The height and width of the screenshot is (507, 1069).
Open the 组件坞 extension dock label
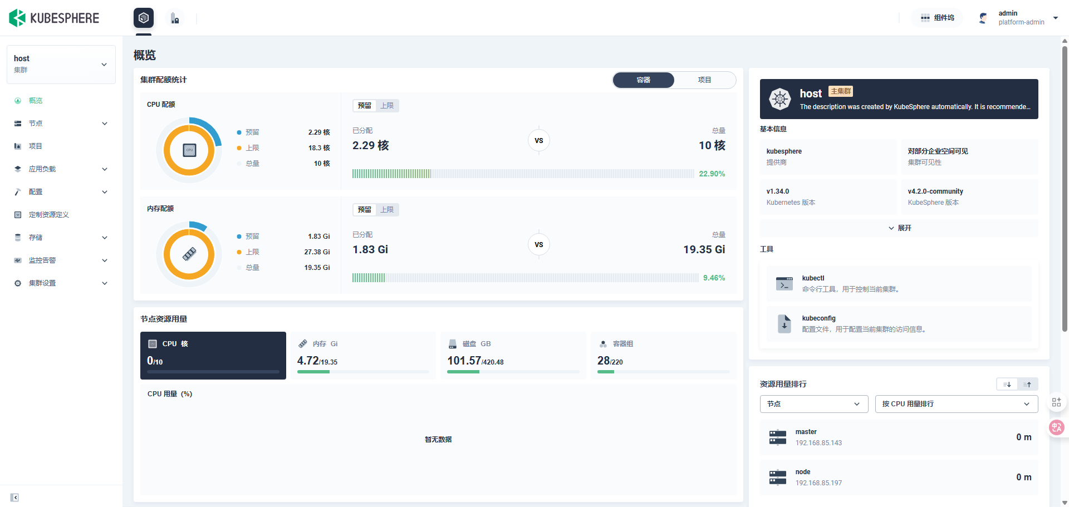pos(944,18)
